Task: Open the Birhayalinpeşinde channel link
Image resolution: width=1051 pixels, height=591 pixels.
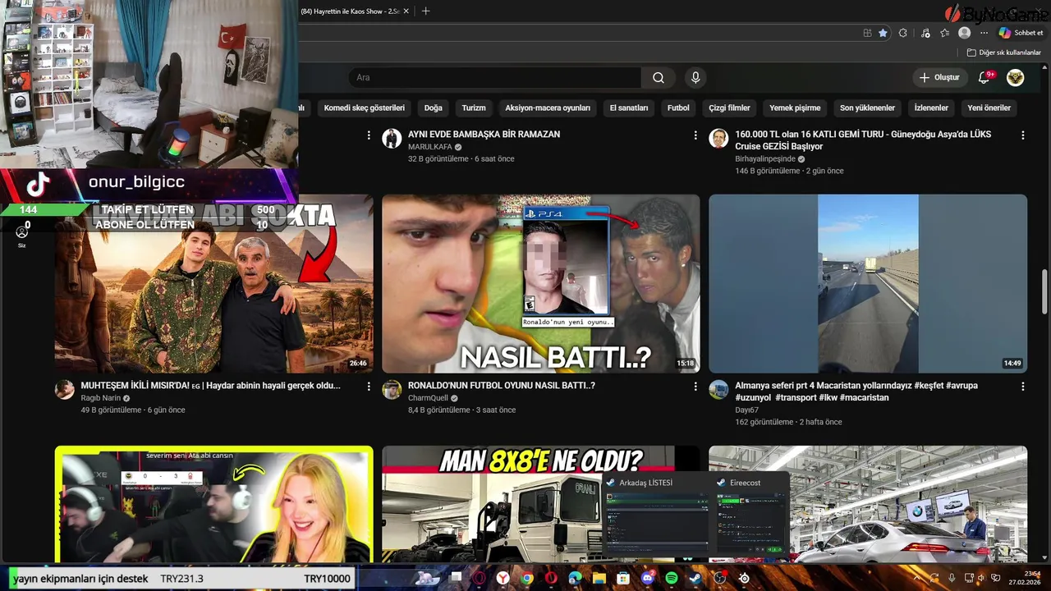Action: pos(765,159)
